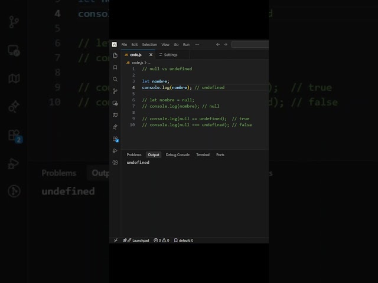Click the comment '// null vs undefined'
Viewport: 378px width, 283px height.
tap(167, 69)
